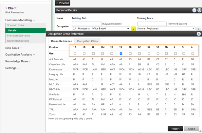Click the Personal Details settings circle icon

point(199,10)
